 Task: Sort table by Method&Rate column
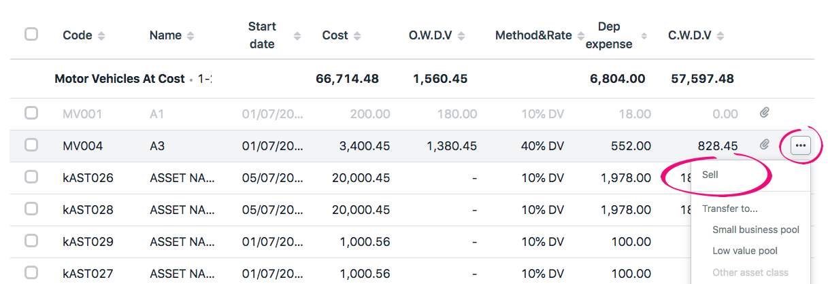tap(580, 35)
